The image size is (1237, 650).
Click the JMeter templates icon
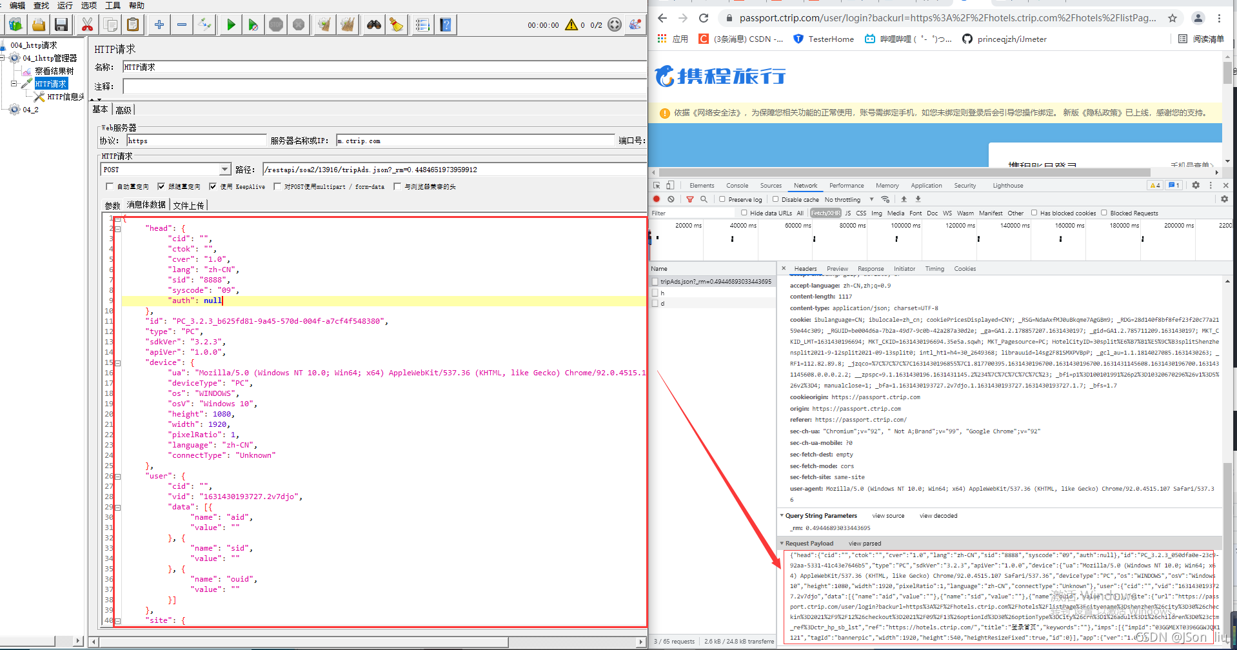[15, 25]
